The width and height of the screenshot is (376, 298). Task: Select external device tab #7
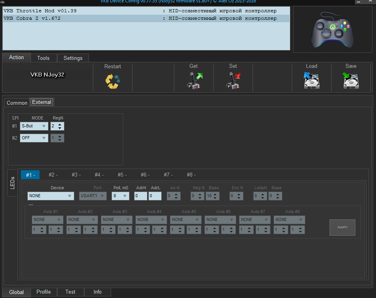pyautogui.click(x=168, y=175)
